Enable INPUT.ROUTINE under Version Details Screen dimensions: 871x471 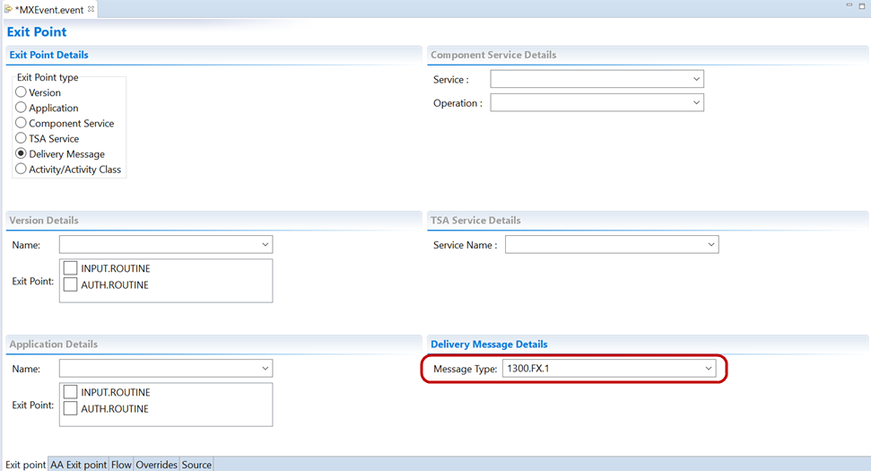click(71, 268)
